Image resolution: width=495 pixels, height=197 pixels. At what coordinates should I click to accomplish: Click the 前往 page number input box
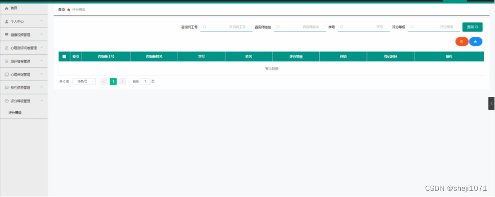pos(145,82)
